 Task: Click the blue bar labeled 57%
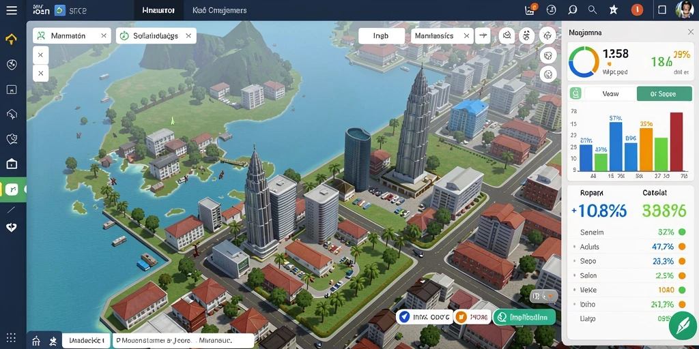[x=616, y=147]
